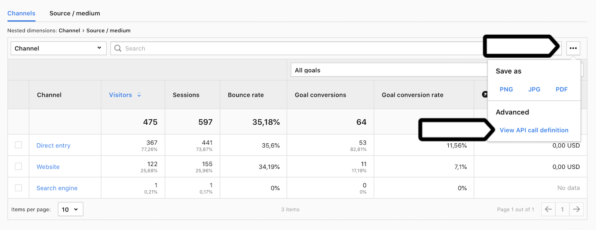Switch to the Channels tab
This screenshot has height=230, width=596.
pyautogui.click(x=22, y=13)
